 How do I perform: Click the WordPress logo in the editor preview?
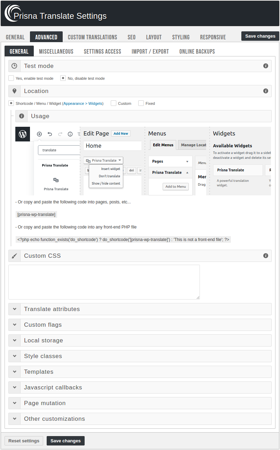tap(22, 133)
